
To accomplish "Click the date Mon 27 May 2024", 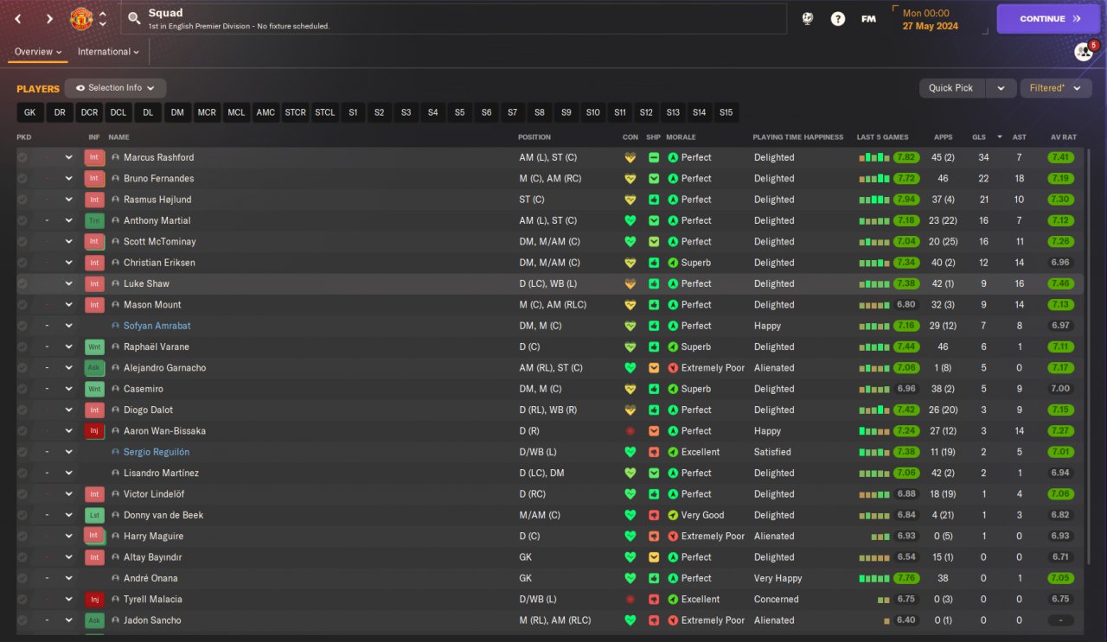I will tap(931, 19).
